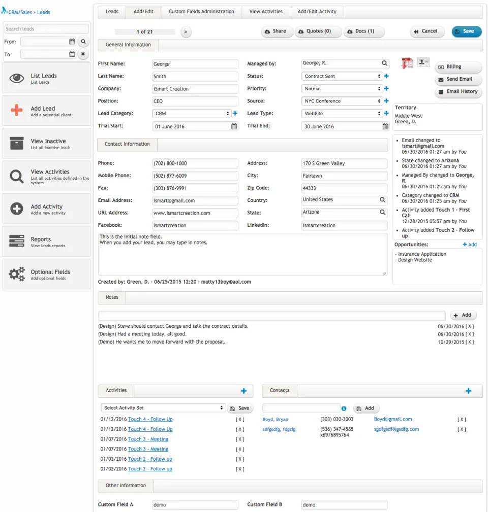
Task: Open the Add/Edit Activity tab
Action: pyautogui.click(x=317, y=12)
